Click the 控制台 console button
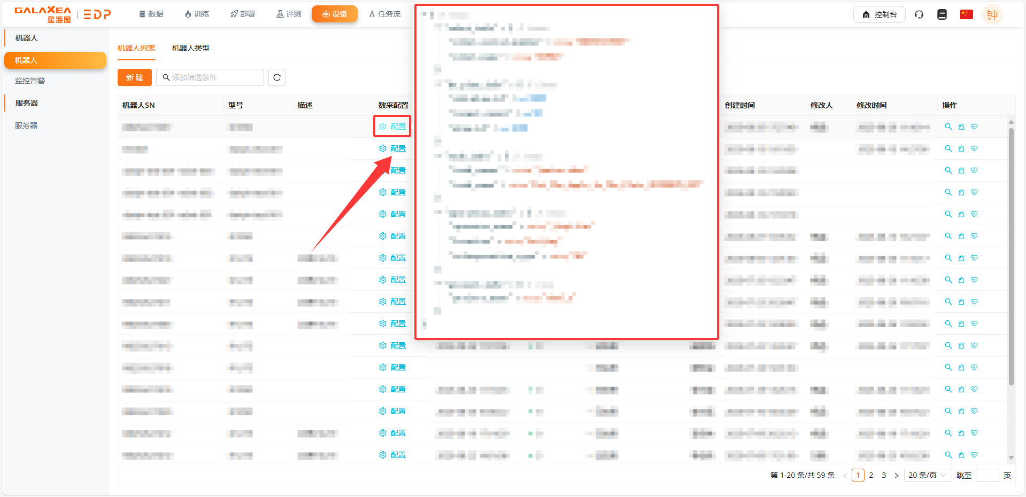This screenshot has height=497, width=1026. [879, 14]
